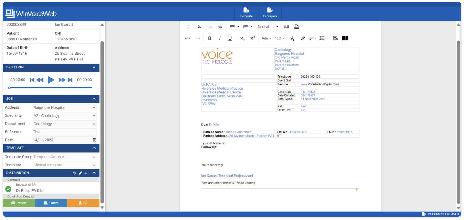Toggle the green check for Dr Philip PA Kiln
Screen dimensions: 464x220
coord(8,189)
